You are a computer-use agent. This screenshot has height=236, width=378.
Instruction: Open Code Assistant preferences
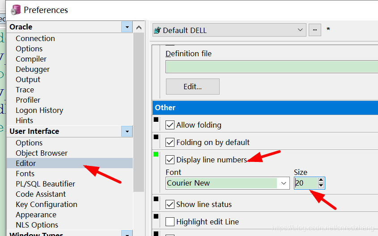(41, 194)
